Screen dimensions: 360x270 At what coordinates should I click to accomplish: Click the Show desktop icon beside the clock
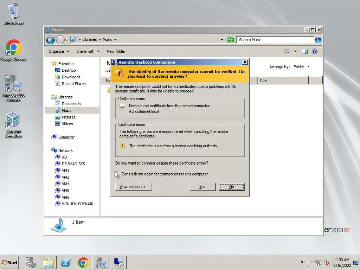(x=356, y=263)
